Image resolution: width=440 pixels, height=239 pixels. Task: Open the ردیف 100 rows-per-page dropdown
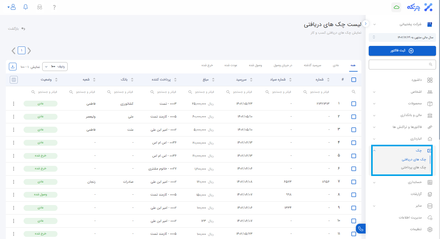(55, 66)
